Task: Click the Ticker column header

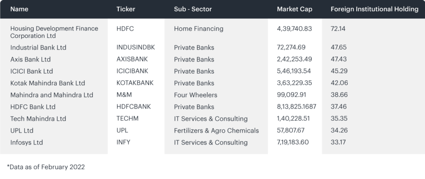Action: [126, 9]
